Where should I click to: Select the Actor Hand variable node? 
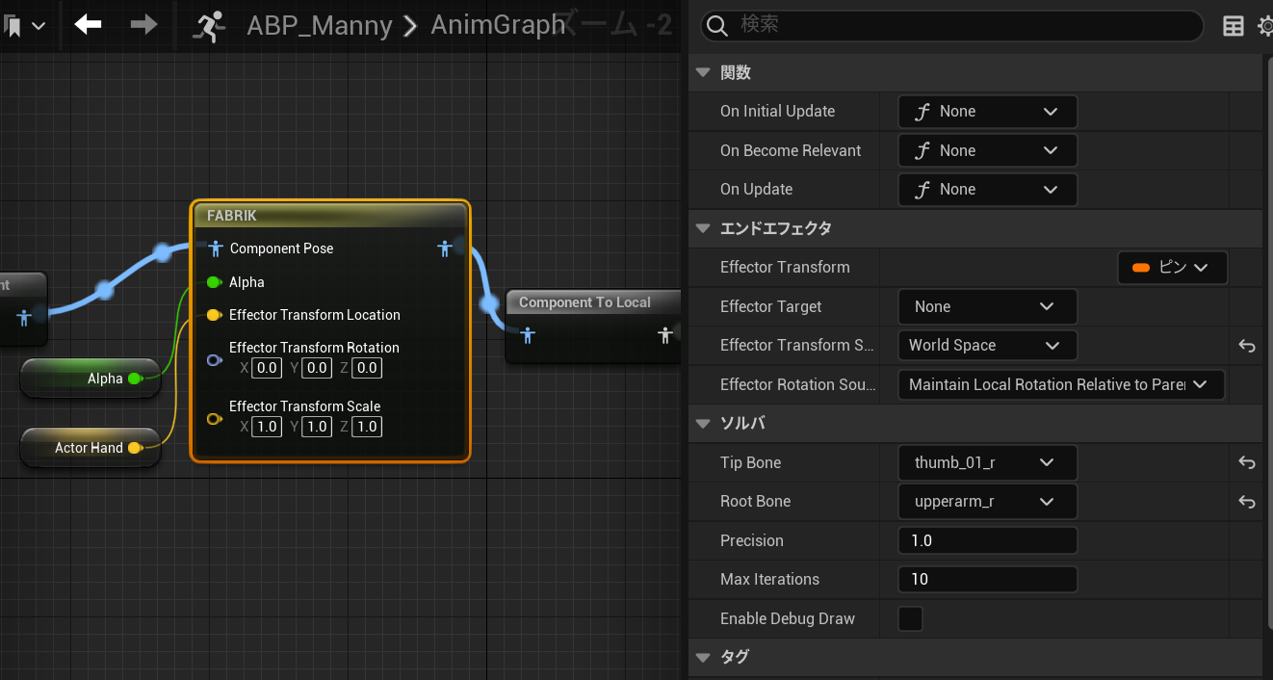(90, 448)
